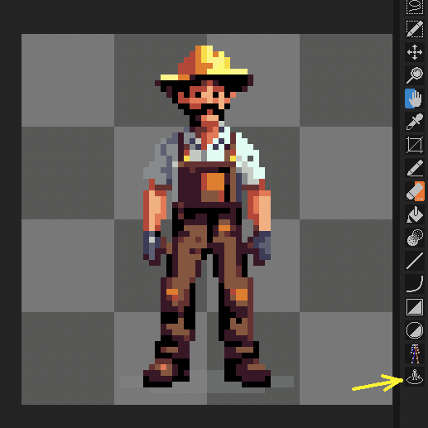The height and width of the screenshot is (428, 428).
Task: Click the farmer sprite on canvas
Action: tap(207, 217)
